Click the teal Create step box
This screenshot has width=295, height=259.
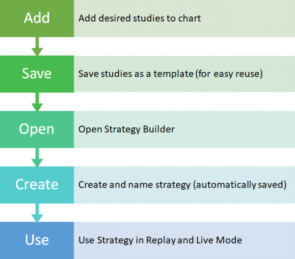tap(37, 185)
